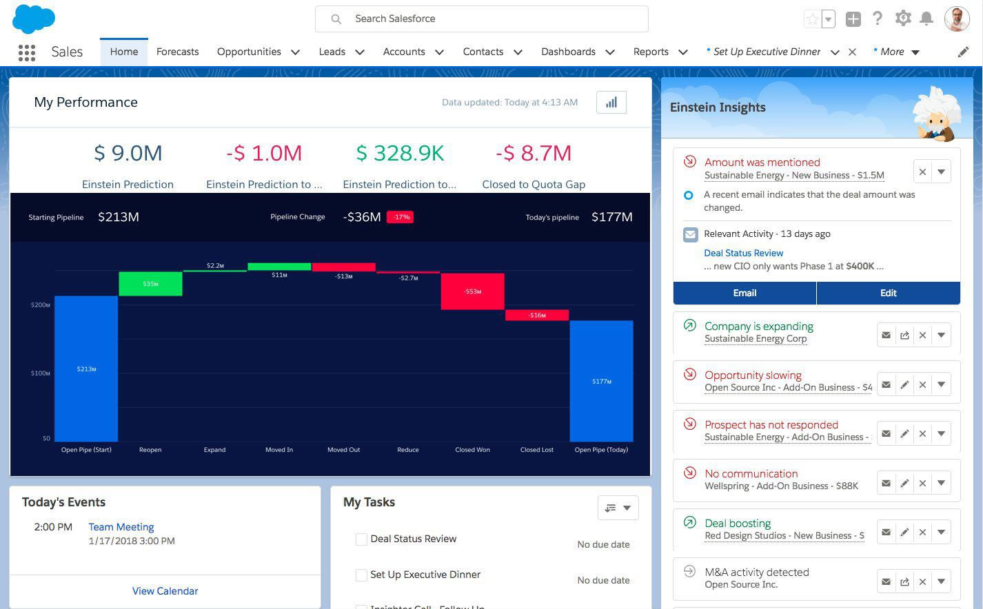Click the Favorites star icon

[x=813, y=19]
